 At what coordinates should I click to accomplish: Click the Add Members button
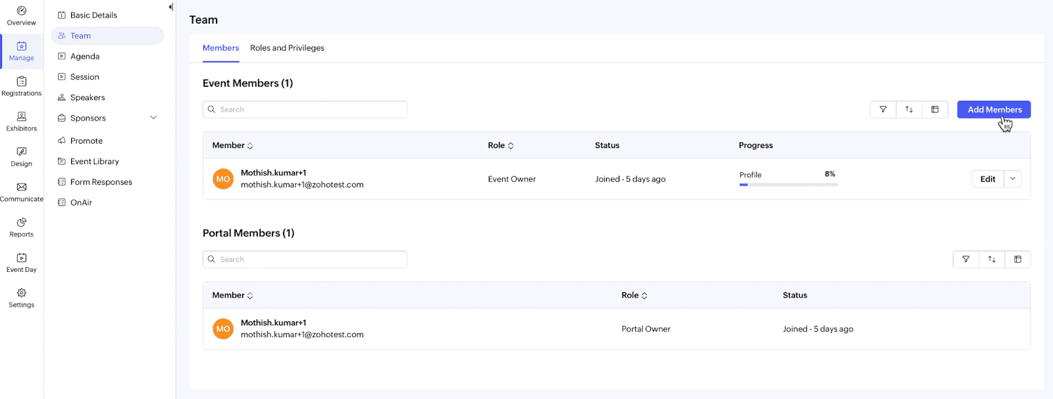[x=994, y=109]
